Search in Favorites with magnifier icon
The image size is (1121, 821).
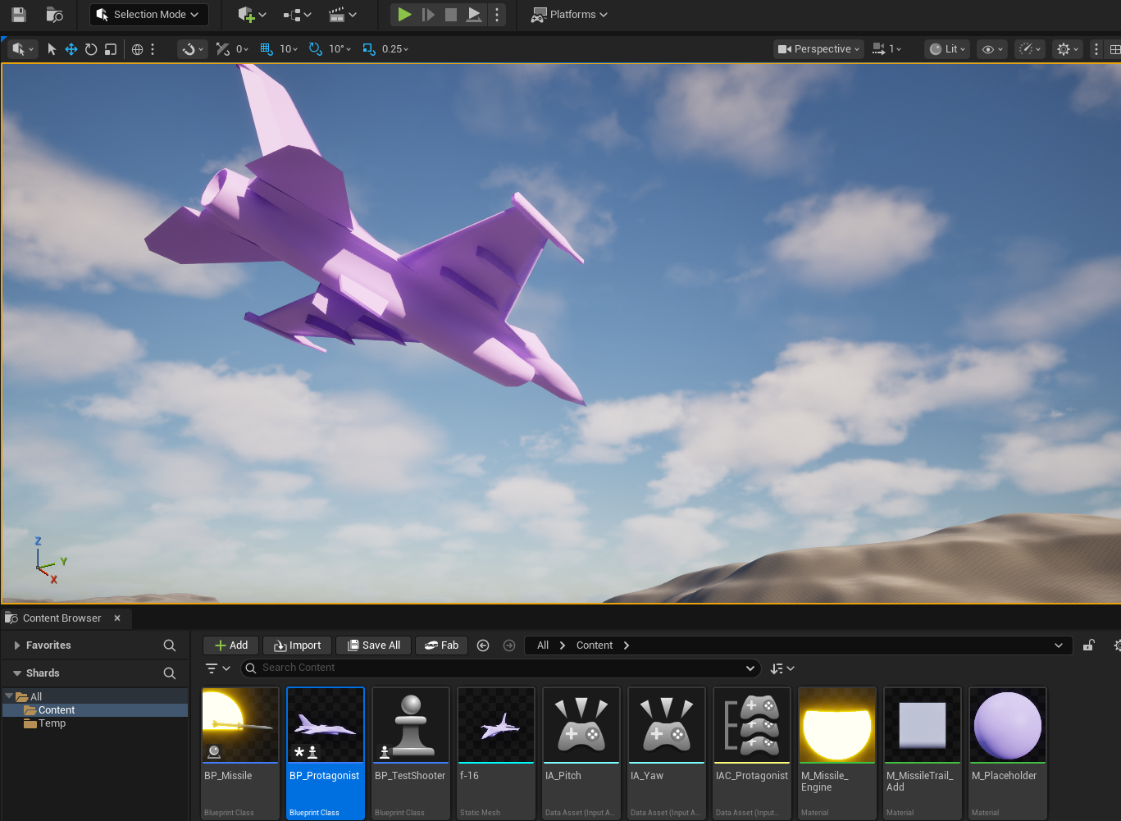170,645
